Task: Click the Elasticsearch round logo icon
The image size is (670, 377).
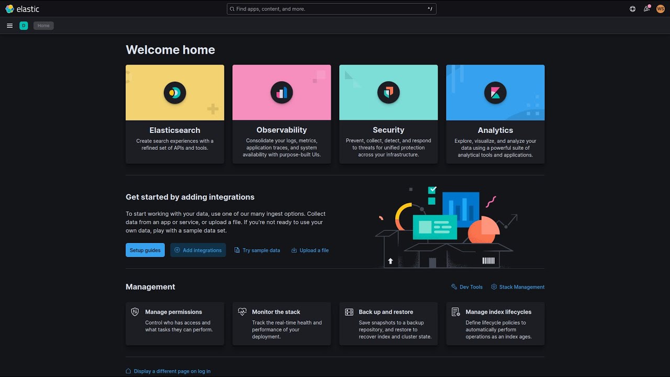Action: pos(175,93)
